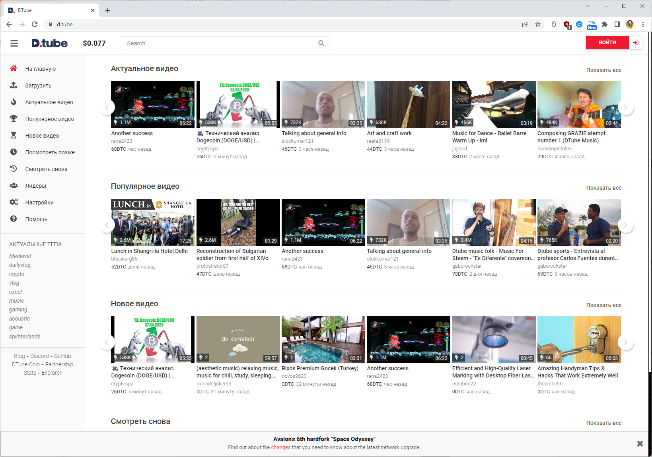
Task: Click the home icon for На главную
Action: coord(14,68)
